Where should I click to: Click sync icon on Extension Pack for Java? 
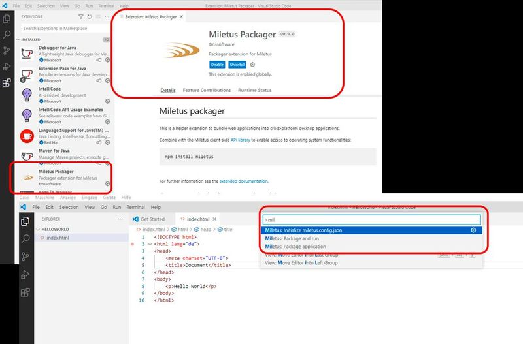(x=99, y=80)
